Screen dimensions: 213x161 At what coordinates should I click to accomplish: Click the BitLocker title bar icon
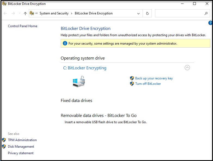pos(4,4)
